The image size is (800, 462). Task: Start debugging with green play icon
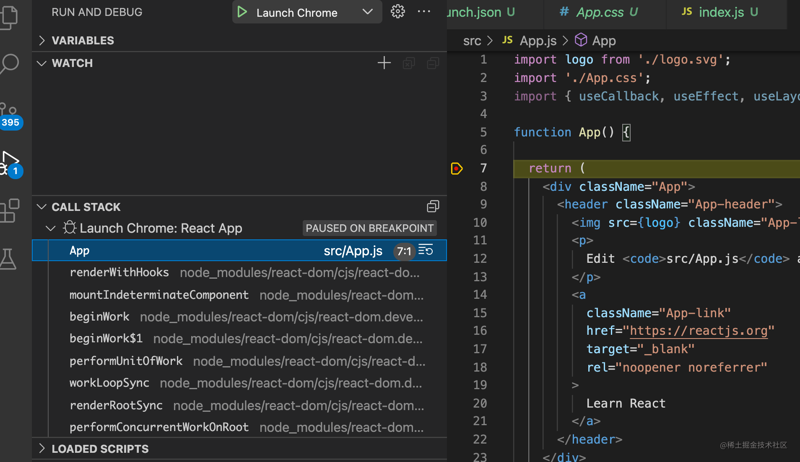242,12
